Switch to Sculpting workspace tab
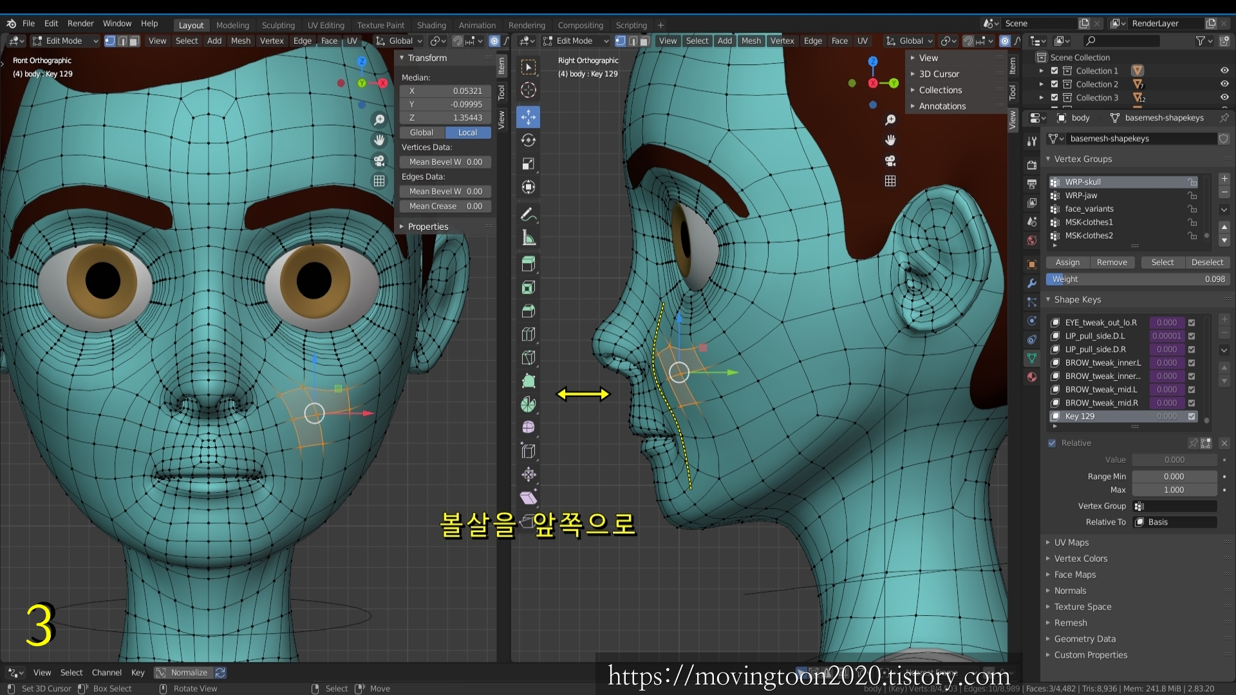Screen dimensions: 1236x695 pos(278,25)
